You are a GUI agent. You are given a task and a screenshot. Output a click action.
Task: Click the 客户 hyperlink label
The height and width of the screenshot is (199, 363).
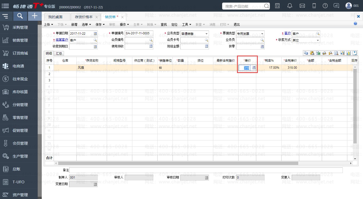pos(287,33)
